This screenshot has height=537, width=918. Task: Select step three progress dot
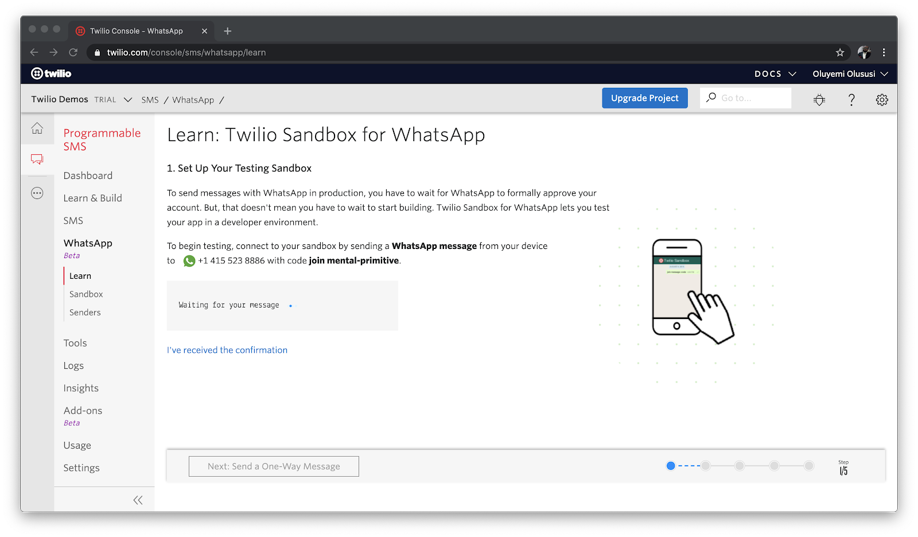tap(740, 466)
